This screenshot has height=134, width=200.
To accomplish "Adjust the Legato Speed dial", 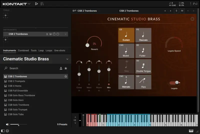I will click(x=174, y=43).
